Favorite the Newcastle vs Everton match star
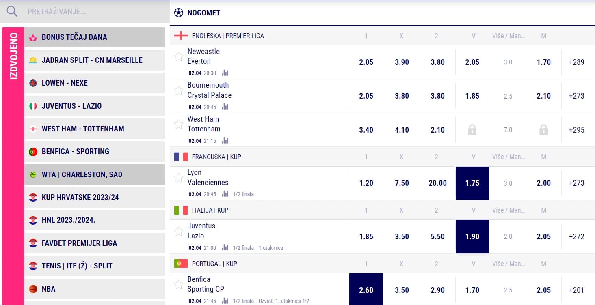The width and height of the screenshot is (595, 305). (179, 56)
